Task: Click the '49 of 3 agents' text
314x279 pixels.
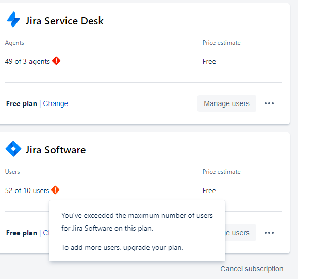Action: [x=27, y=61]
